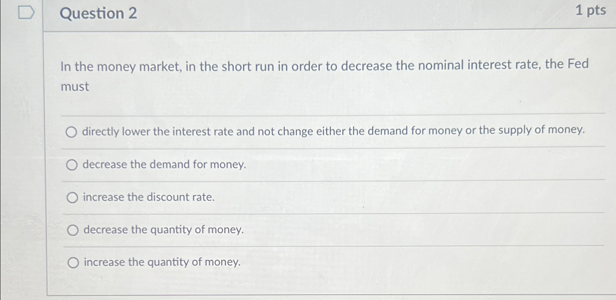Click the text 'decrease the demand for money.'
The height and width of the screenshot is (300, 616).
tap(164, 165)
